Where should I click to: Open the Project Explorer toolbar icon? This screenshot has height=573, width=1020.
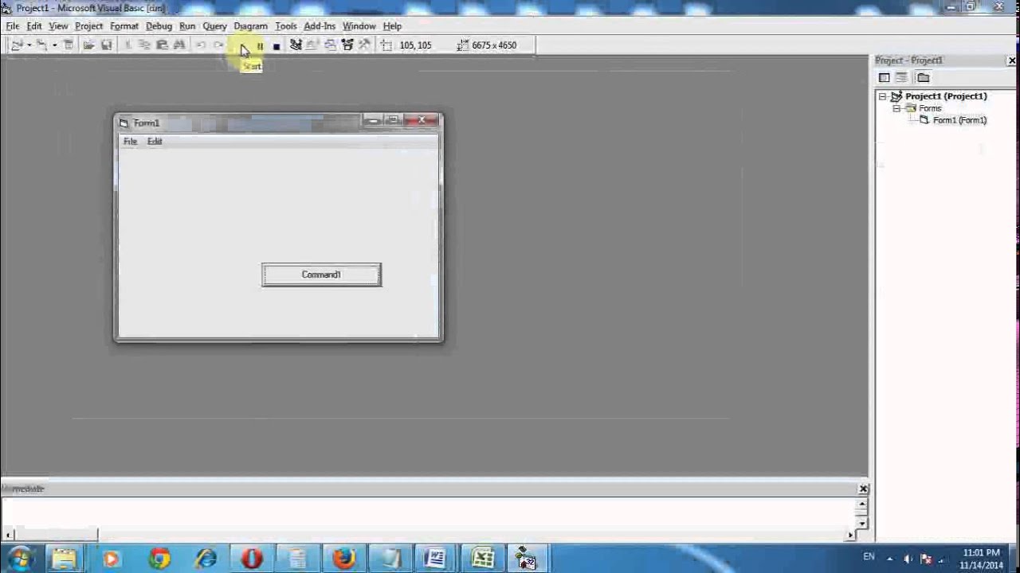click(296, 45)
